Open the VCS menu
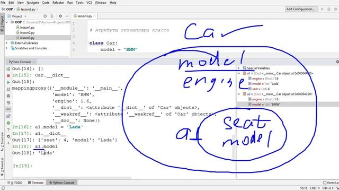 tap(89, 3)
